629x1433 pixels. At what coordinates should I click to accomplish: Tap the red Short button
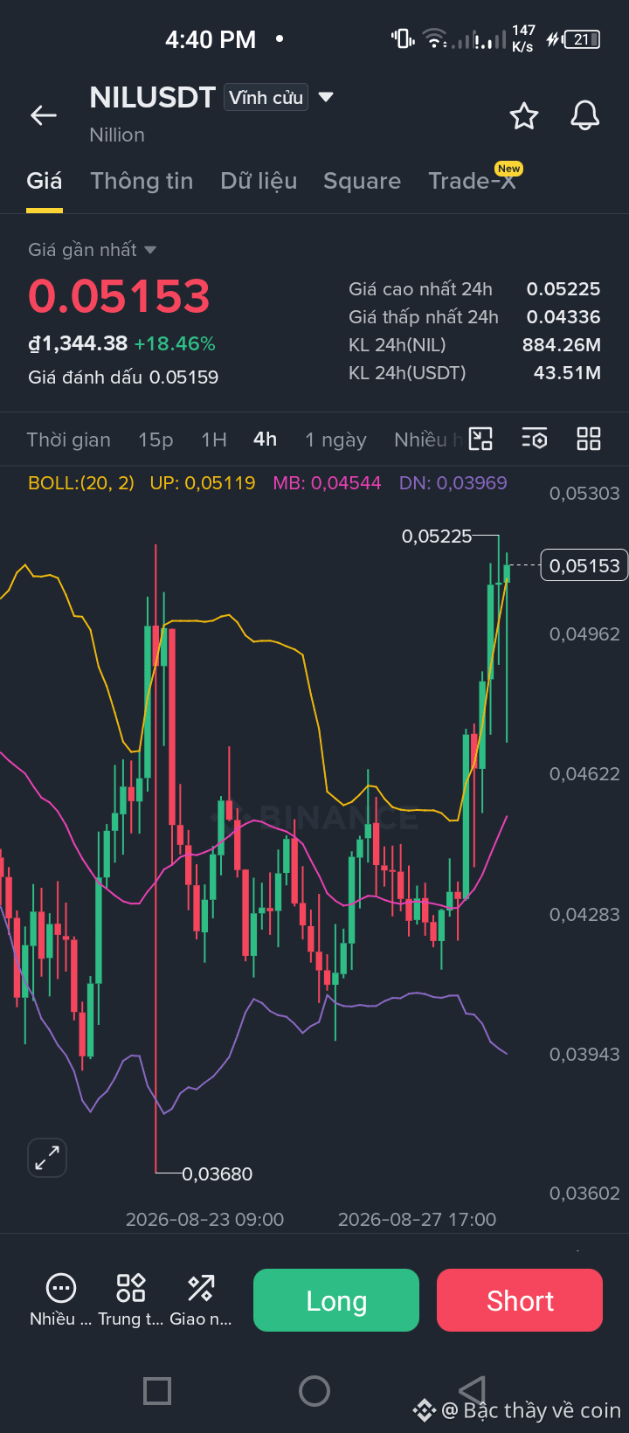[520, 1300]
